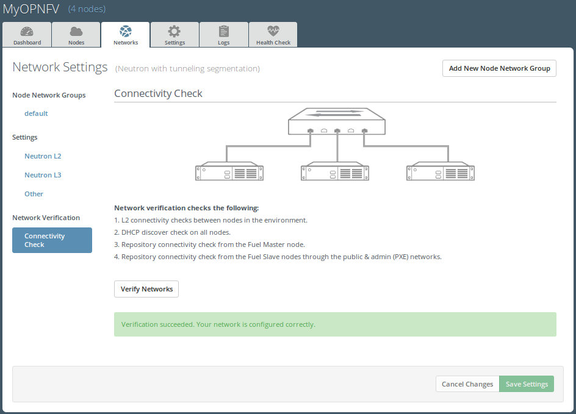Click the Dashboard speedometer icon
Viewport: 576px width, 414px height.
[27, 32]
